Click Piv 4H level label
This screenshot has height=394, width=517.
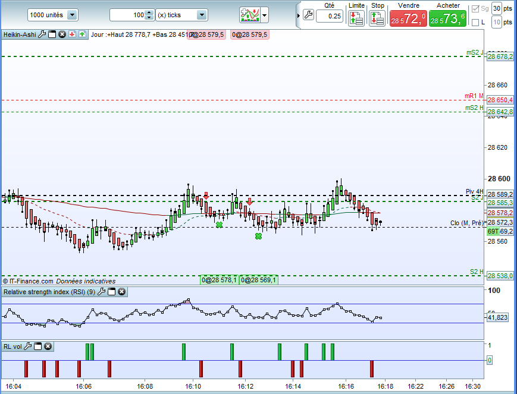click(475, 191)
